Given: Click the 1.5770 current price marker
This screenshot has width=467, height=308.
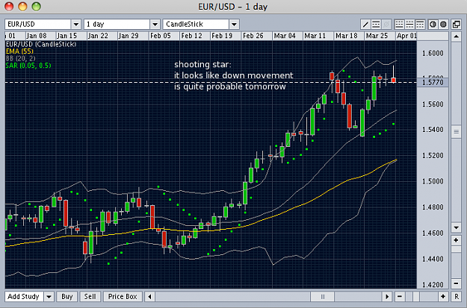Looking at the screenshot, I should pos(433,82).
